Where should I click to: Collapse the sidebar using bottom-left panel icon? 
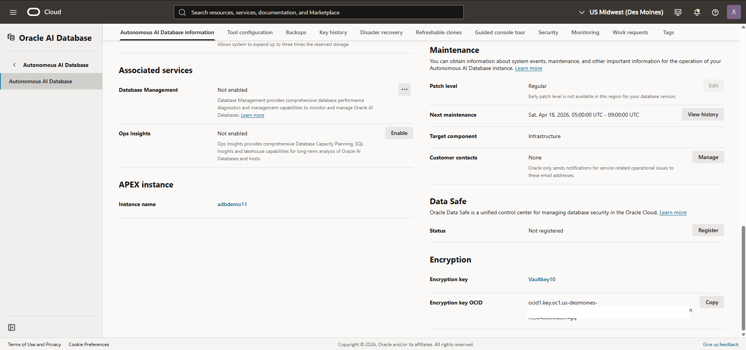coord(12,327)
